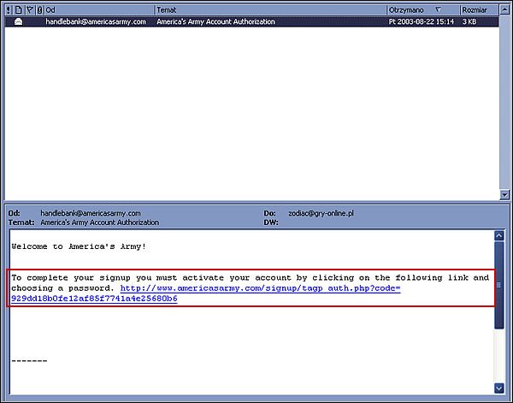Select the America's Army Account Authorization message

[x=215, y=21]
